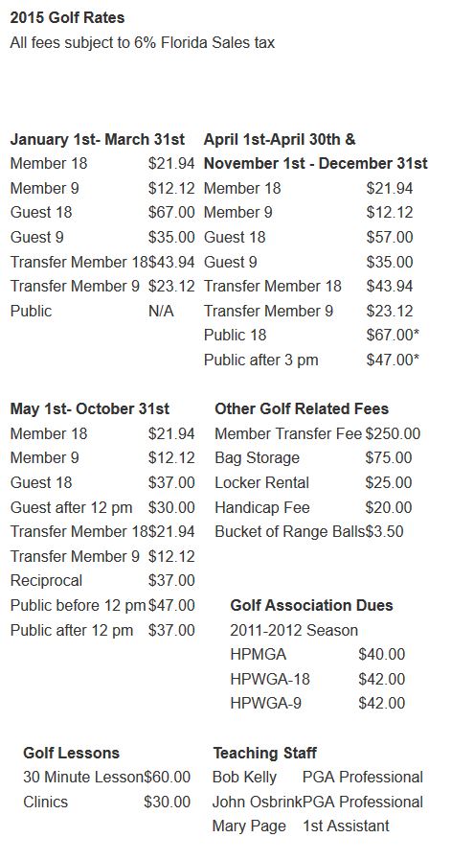Screen dimensions: 451x861
Task: Click the Bob Kelly staff name
Action: pos(245,777)
